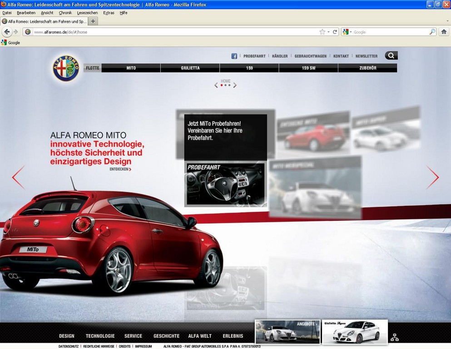The image size is (451, 349).
Task: Click the website search magnifier button
Action: coord(391,55)
